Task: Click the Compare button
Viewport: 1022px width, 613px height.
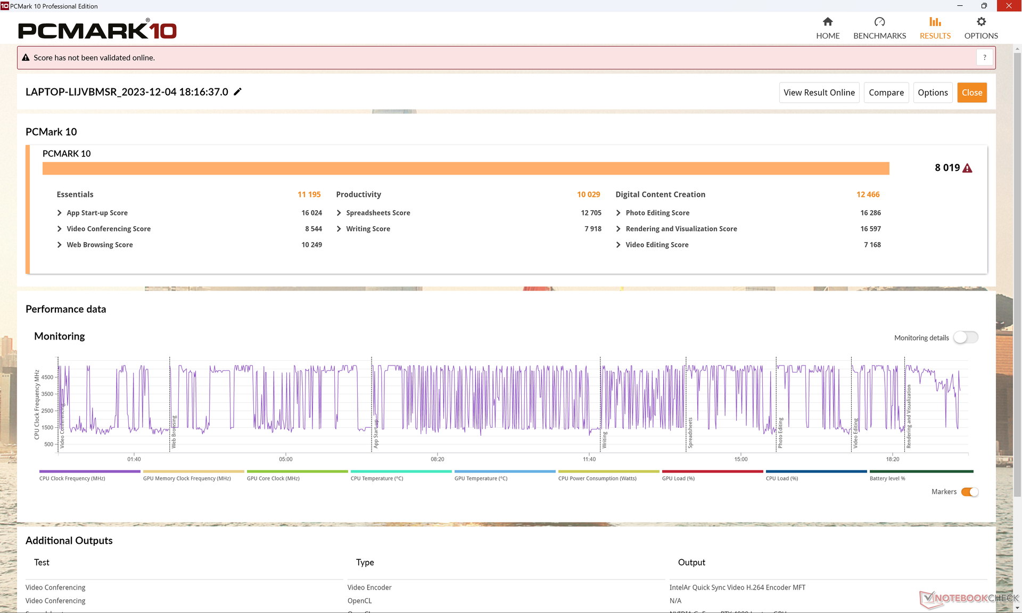Action: pos(886,93)
